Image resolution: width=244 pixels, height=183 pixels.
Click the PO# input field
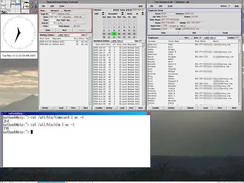coord(53,26)
